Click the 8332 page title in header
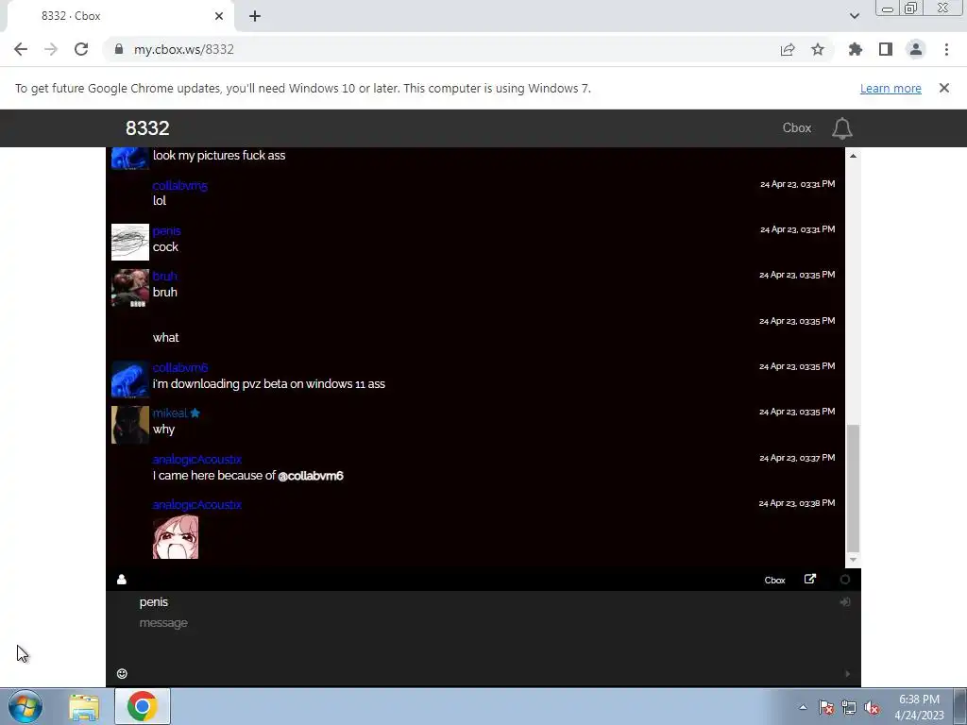967x725 pixels. [x=147, y=128]
